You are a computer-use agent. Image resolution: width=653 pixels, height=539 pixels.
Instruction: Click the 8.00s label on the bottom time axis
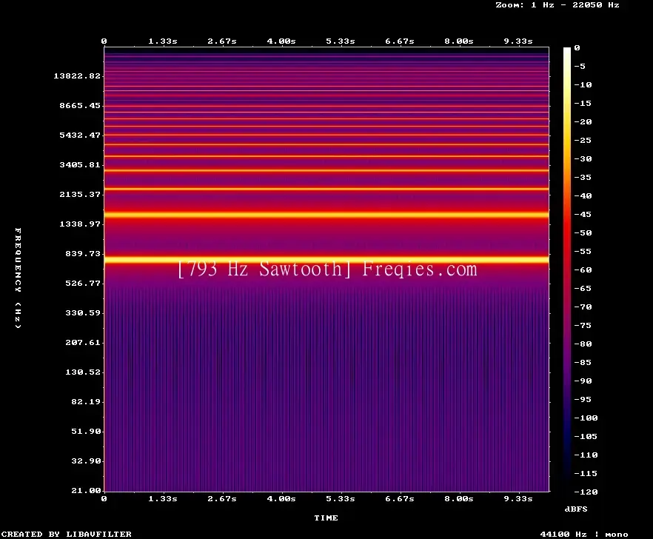458,498
